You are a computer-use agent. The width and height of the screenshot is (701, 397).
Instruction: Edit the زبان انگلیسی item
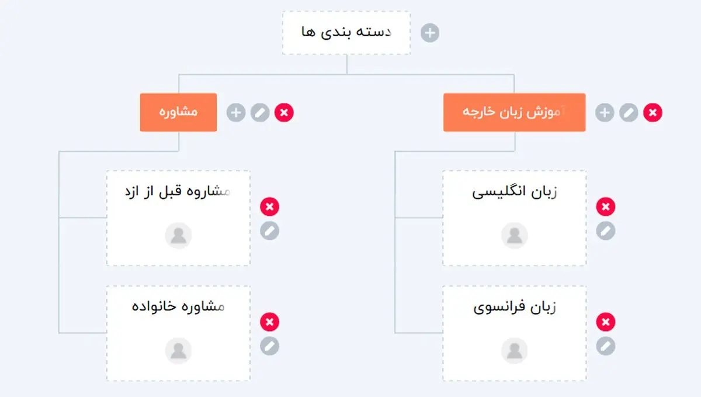pyautogui.click(x=606, y=231)
